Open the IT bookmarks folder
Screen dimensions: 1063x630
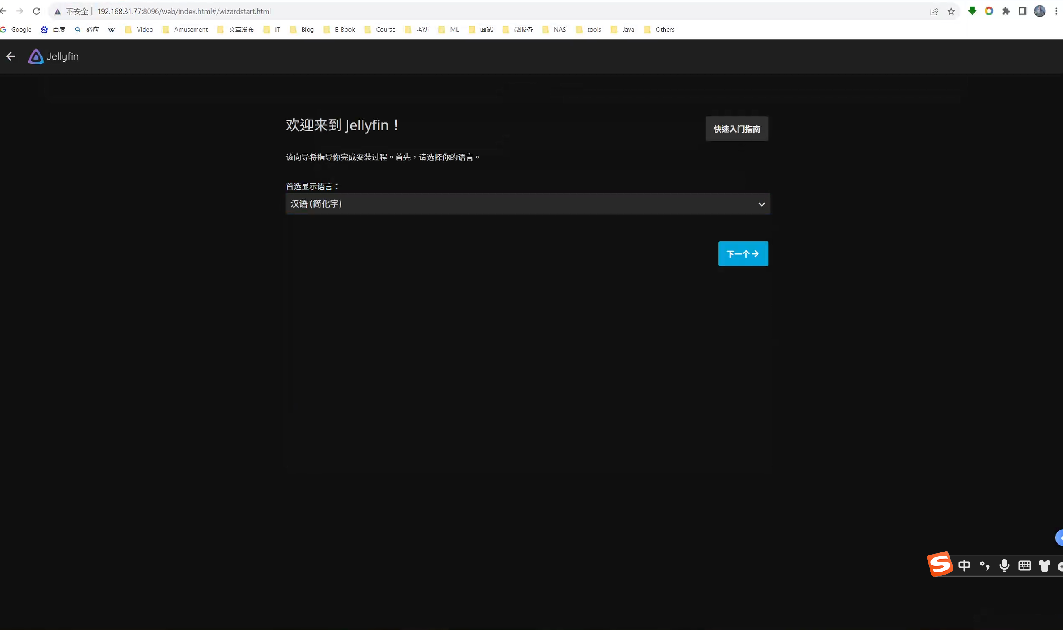(x=272, y=30)
